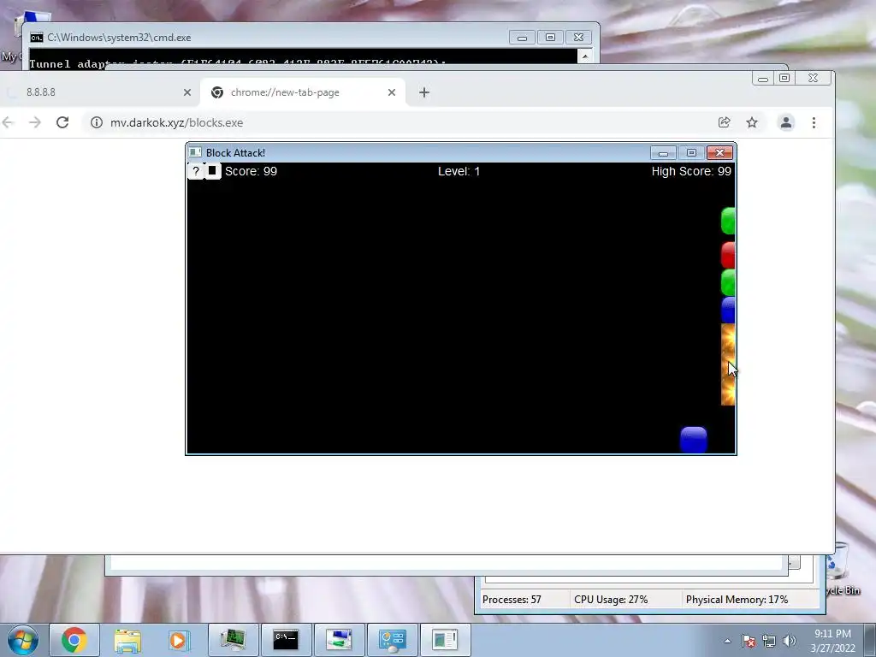
Task: Open the Chrome profile avatar
Action: pyautogui.click(x=786, y=122)
